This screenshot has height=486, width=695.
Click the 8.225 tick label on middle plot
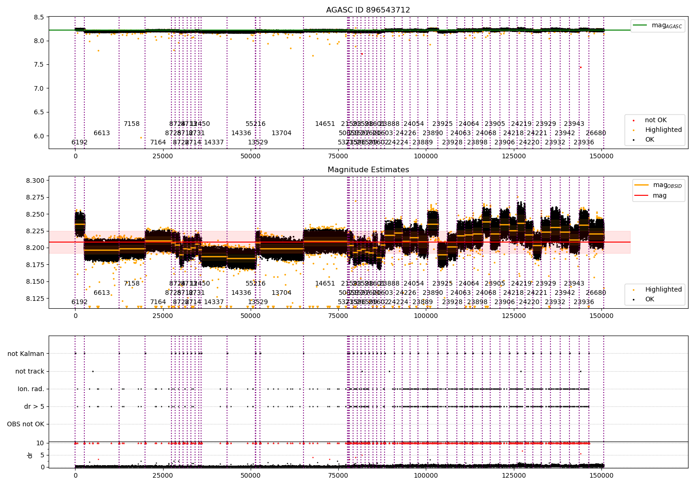click(35, 231)
